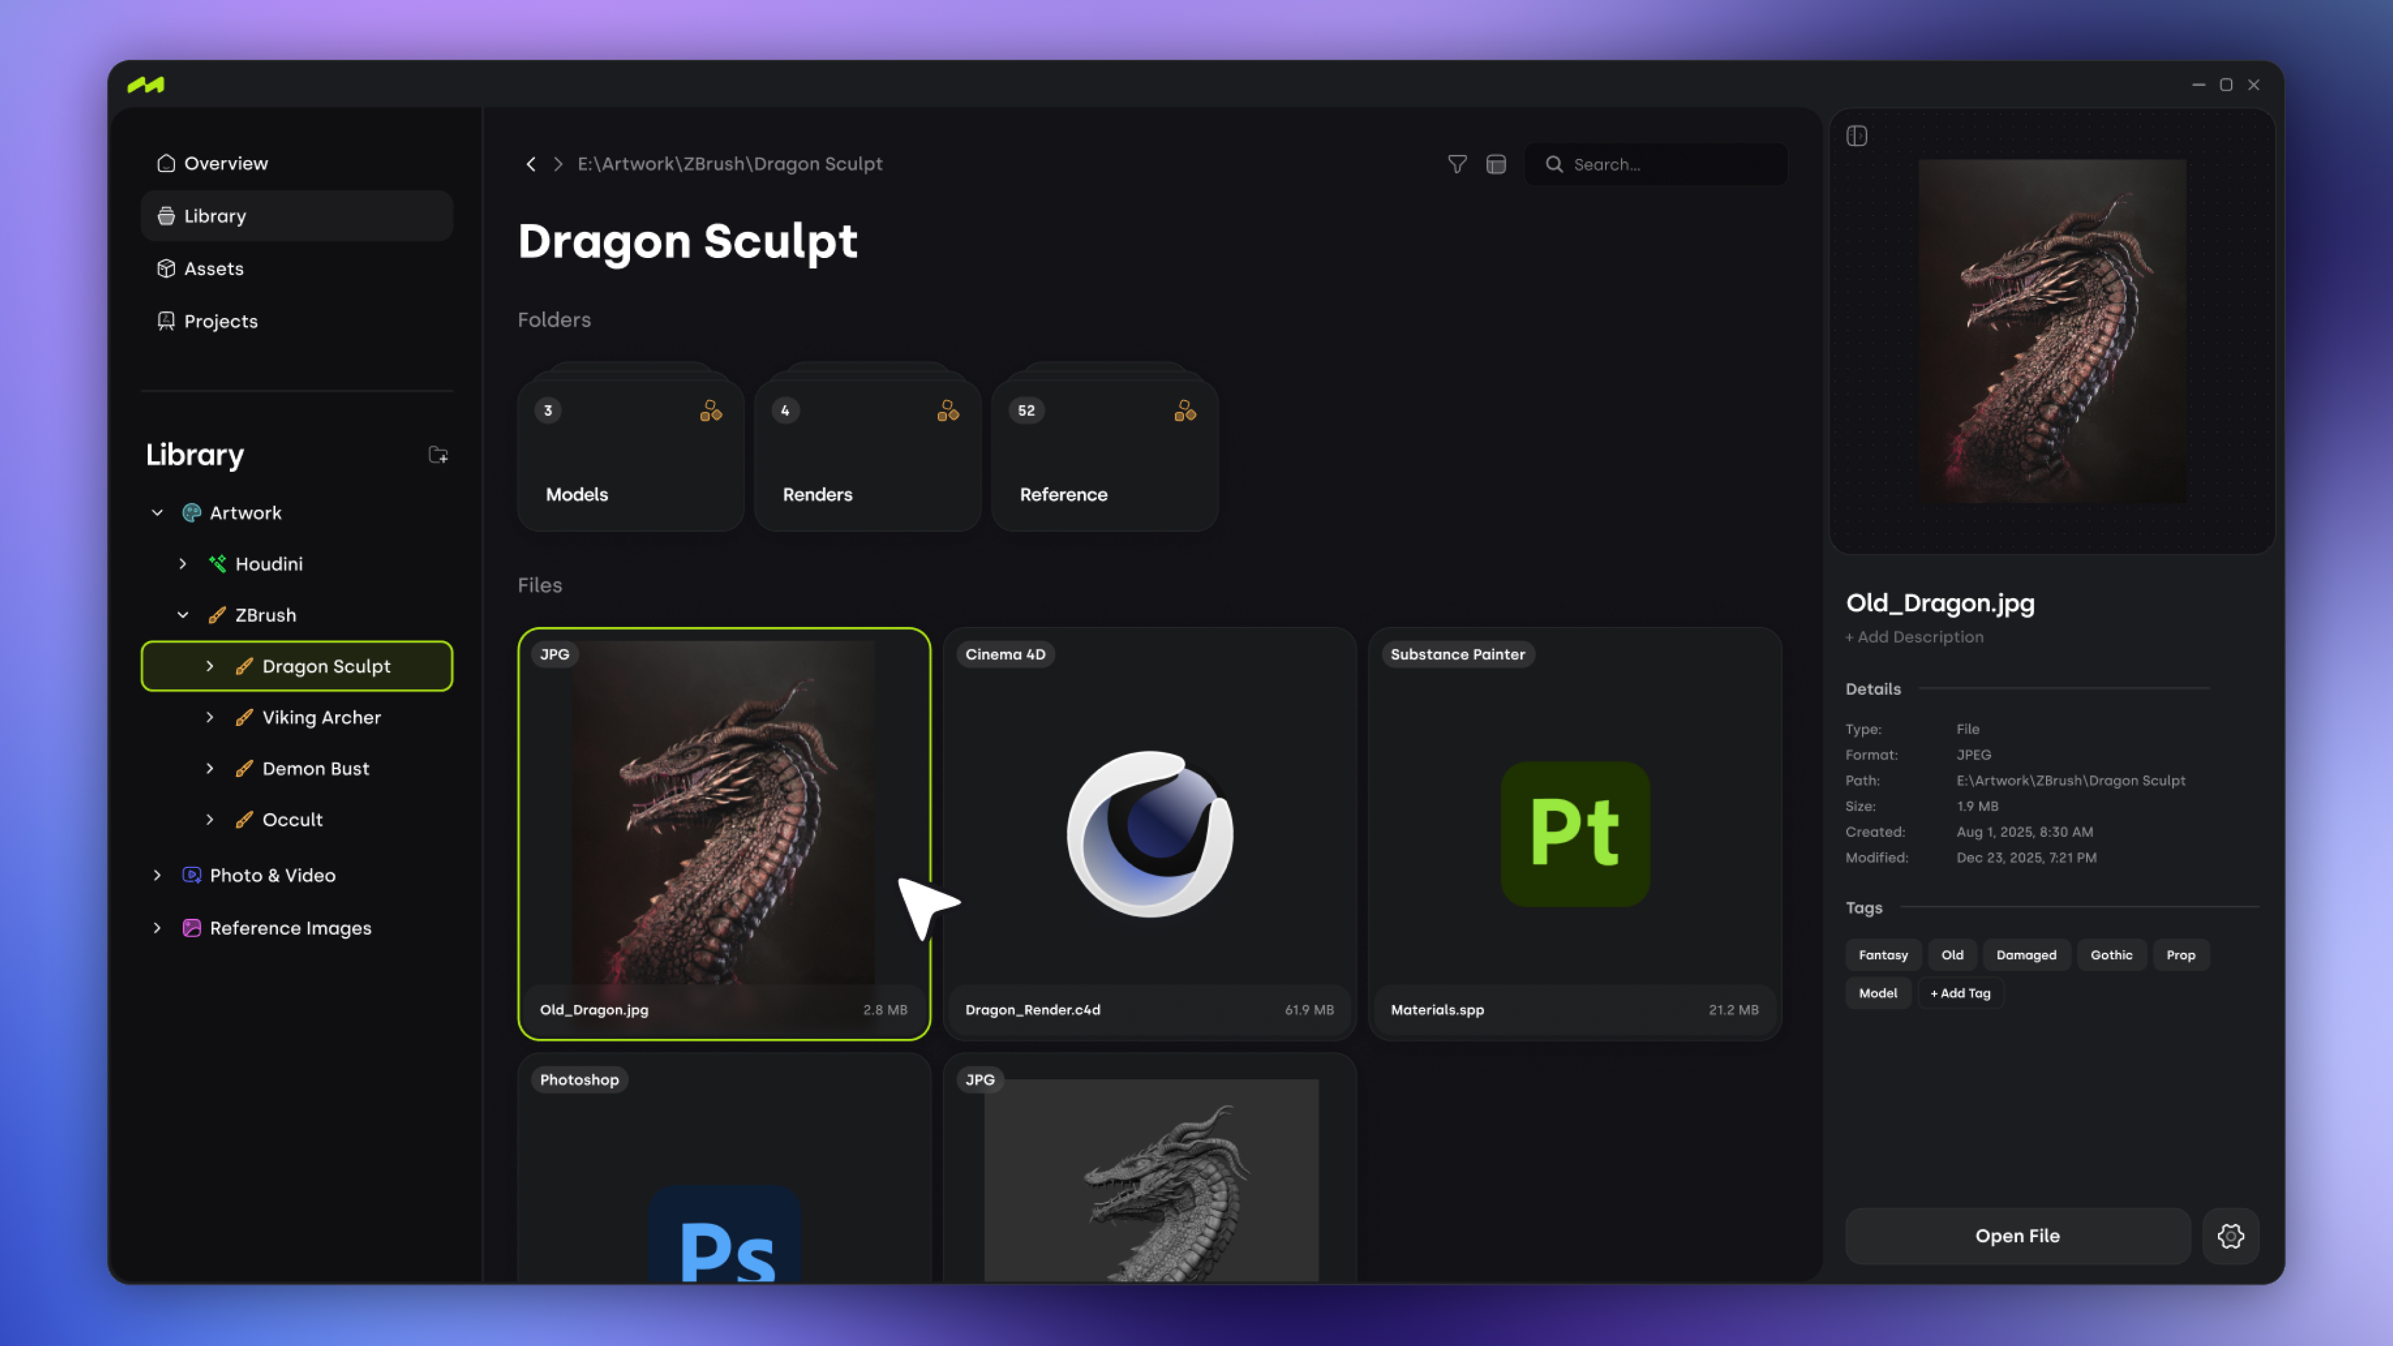Open the settings gear next to Open File

coord(2230,1236)
